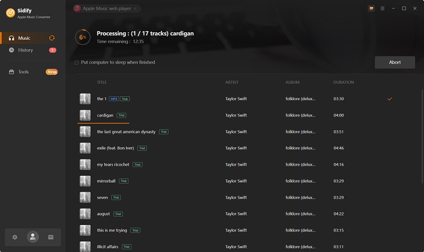The image size is (424, 252).
Task: Click the ARTIST column header
Action: coord(232,82)
